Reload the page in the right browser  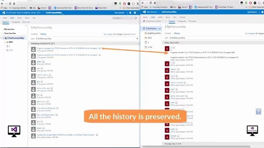coord(151,3)
